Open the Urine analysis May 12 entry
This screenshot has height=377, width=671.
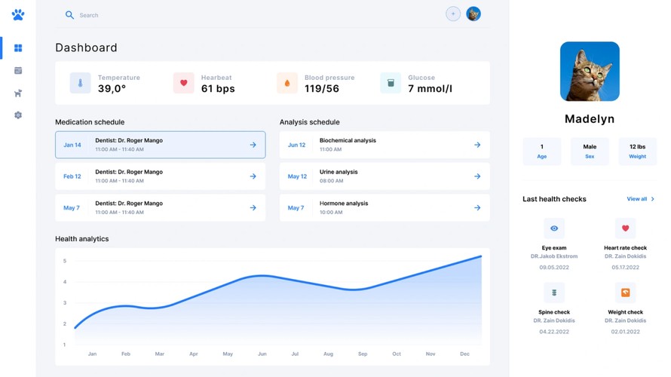click(384, 176)
